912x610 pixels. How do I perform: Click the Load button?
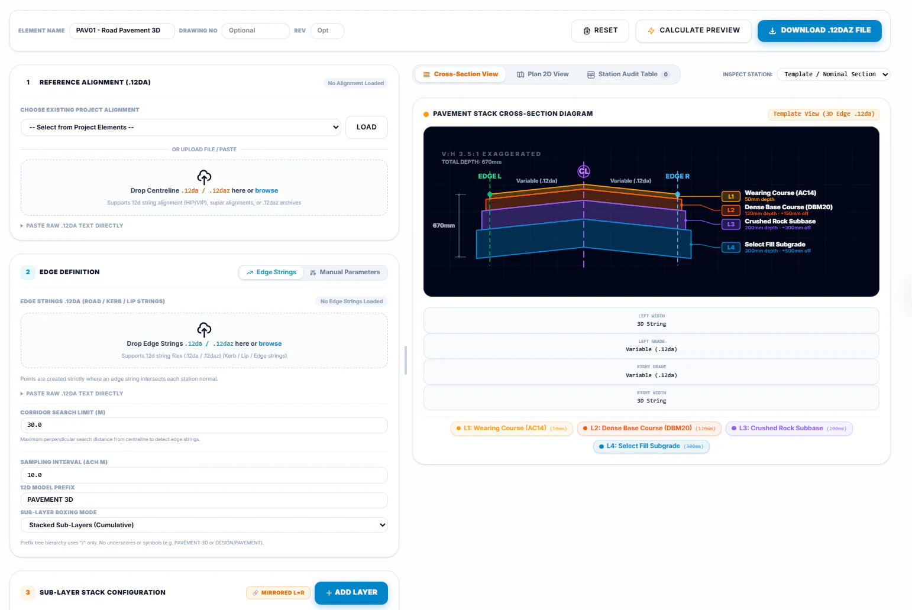367,127
